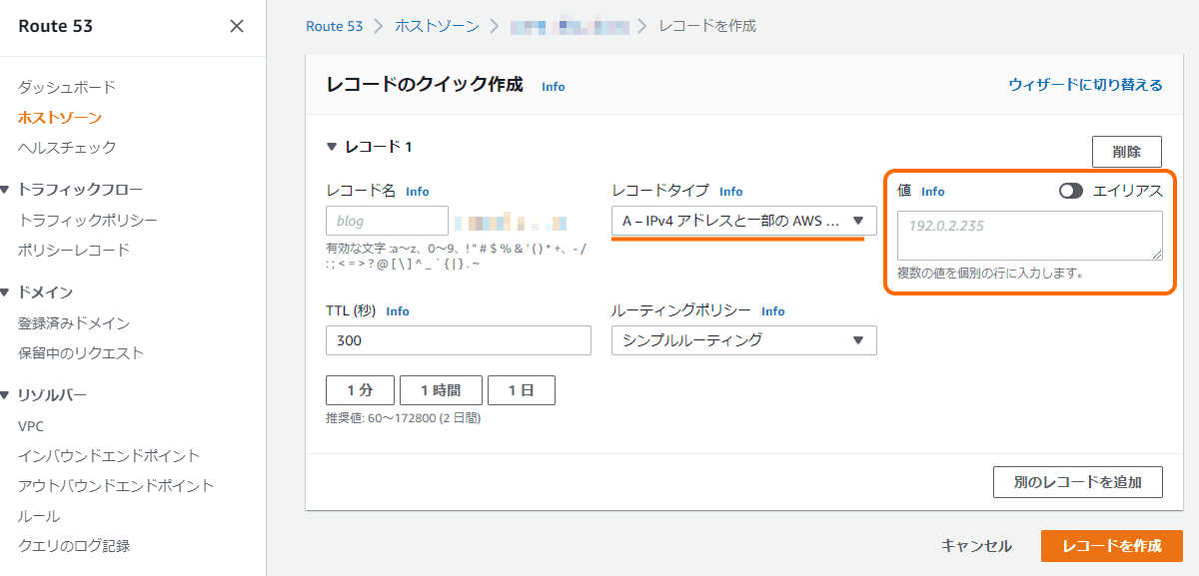Open the レコードタイプ dropdown
Image resolution: width=1199 pixels, height=576 pixels.
tap(744, 221)
